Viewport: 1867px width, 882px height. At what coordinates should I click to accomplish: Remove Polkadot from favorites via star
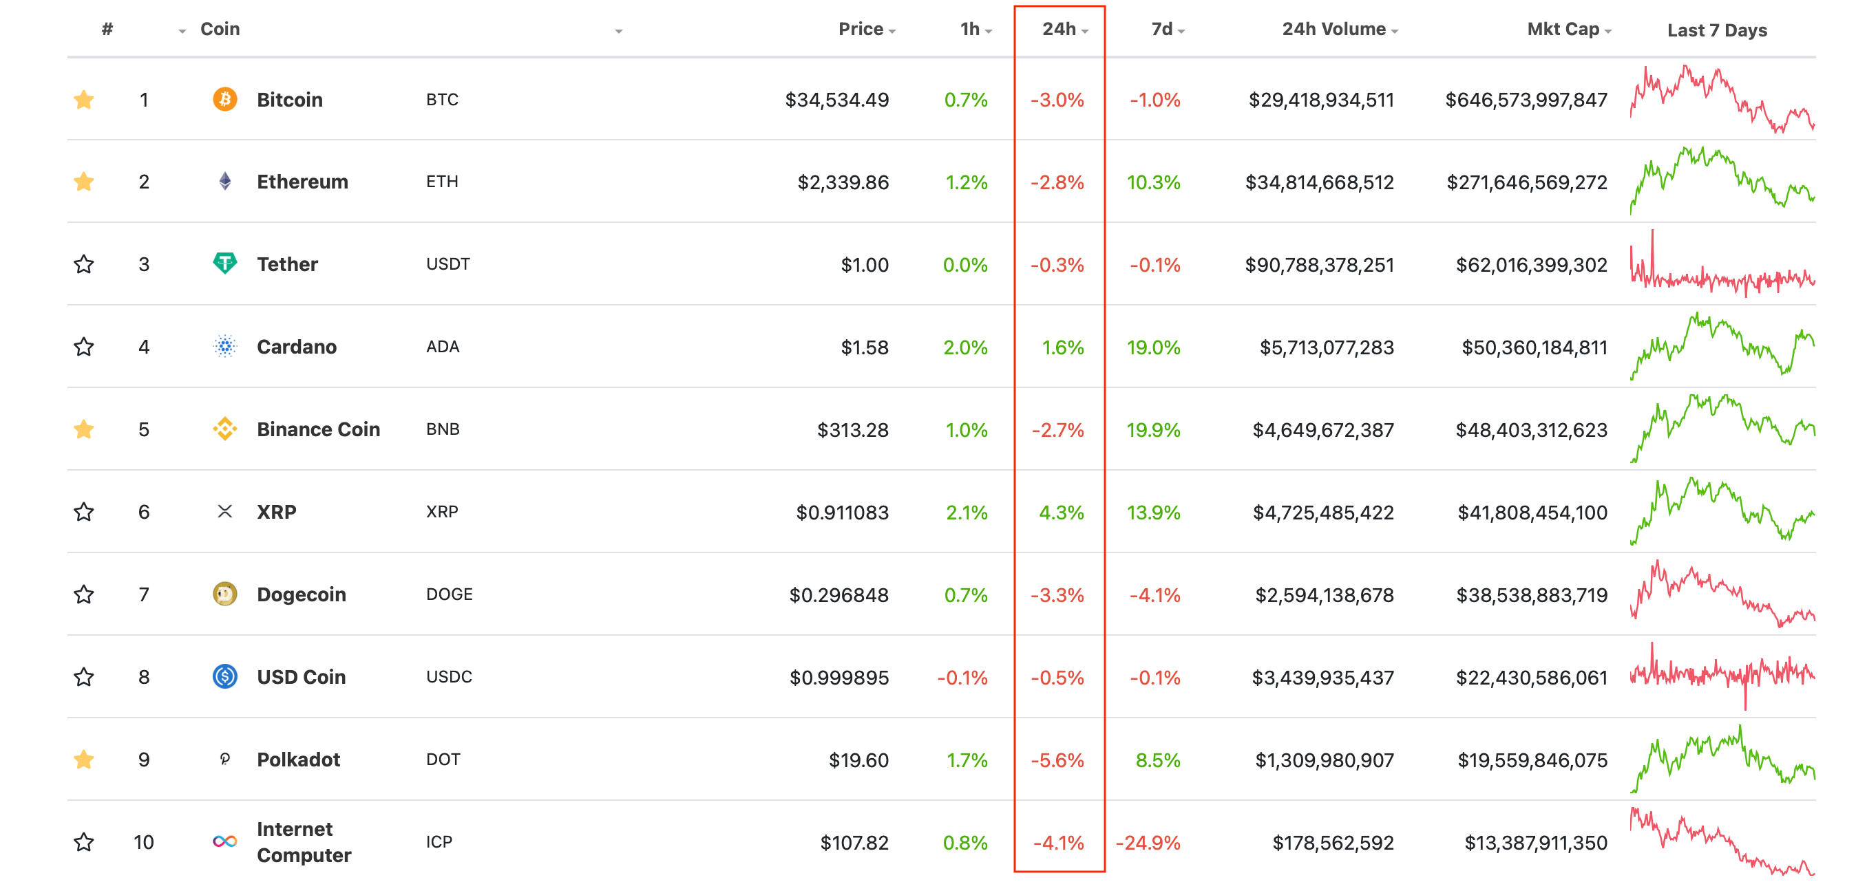[84, 760]
